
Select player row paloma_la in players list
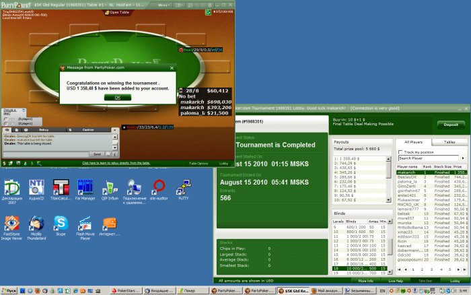point(432,182)
